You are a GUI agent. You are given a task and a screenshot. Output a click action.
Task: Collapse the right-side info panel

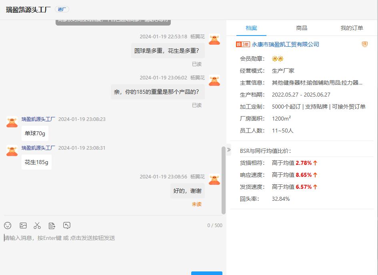click(x=229, y=150)
